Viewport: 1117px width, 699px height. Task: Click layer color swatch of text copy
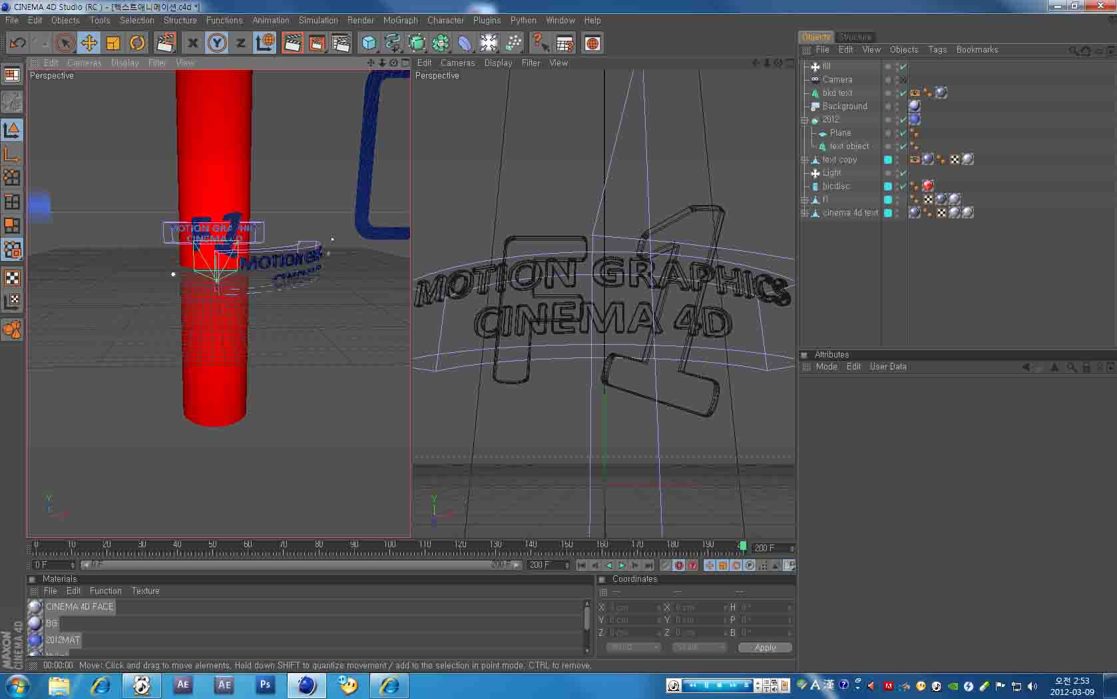pos(887,160)
